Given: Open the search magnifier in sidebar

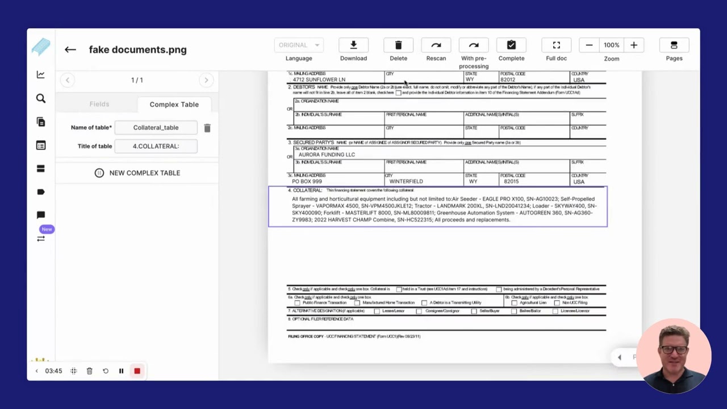Looking at the screenshot, I should click(41, 99).
